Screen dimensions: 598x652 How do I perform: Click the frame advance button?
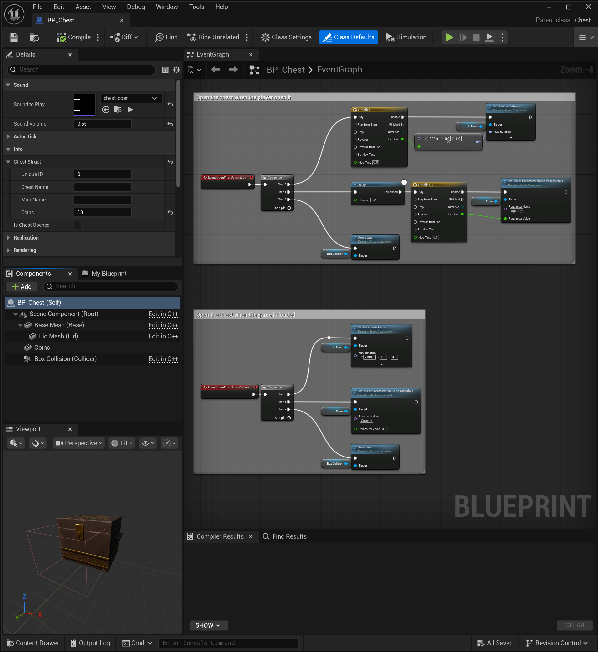click(x=463, y=37)
